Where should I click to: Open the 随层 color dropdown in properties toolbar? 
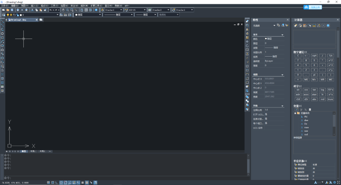(88, 15)
